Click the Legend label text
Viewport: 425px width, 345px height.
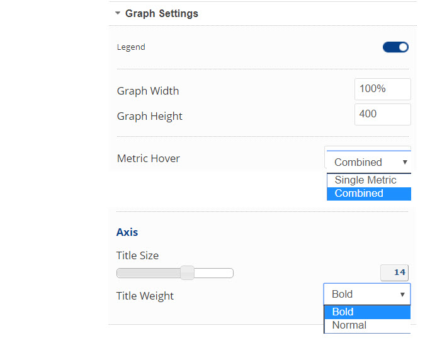[131, 47]
